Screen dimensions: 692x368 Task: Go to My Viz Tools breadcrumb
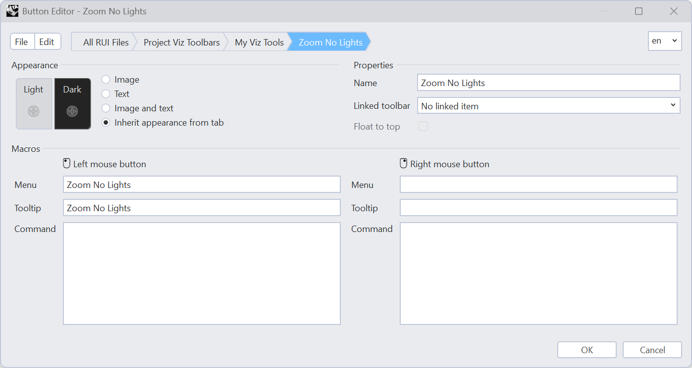pyautogui.click(x=259, y=42)
